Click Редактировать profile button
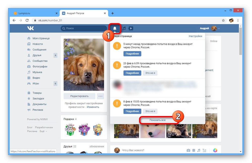 (x=79, y=96)
